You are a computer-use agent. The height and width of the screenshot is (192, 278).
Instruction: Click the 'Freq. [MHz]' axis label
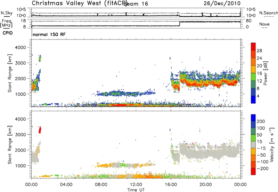click(x=7, y=24)
